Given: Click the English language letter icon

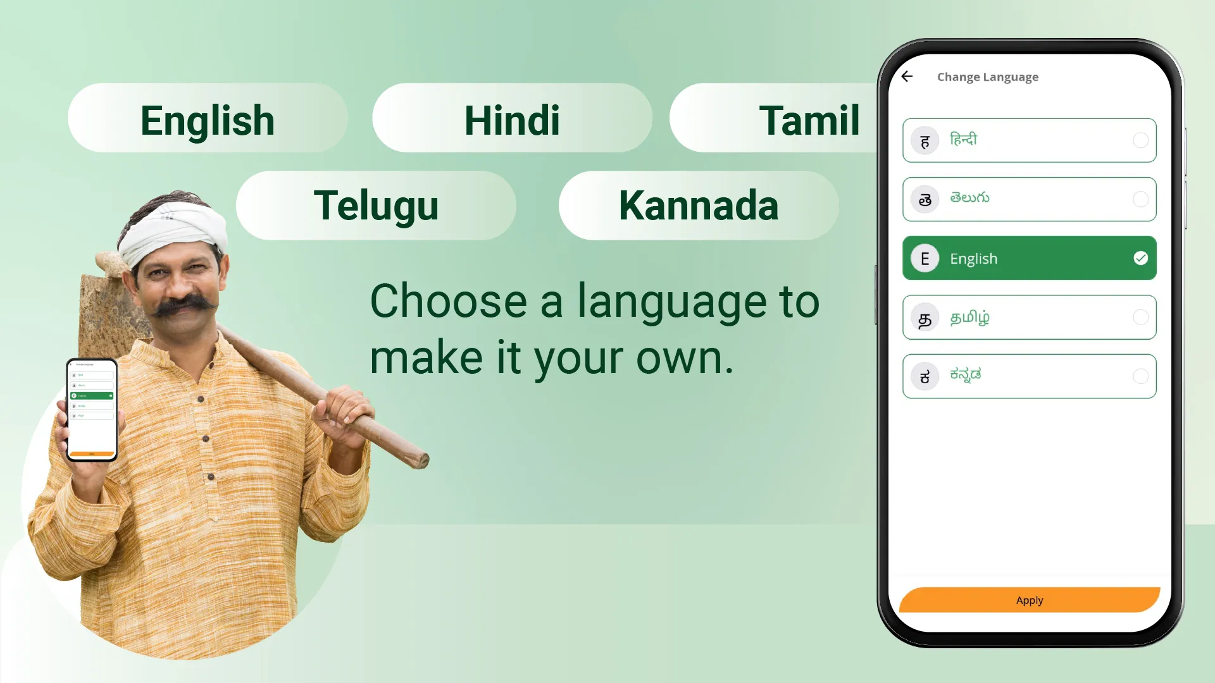Looking at the screenshot, I should [925, 257].
